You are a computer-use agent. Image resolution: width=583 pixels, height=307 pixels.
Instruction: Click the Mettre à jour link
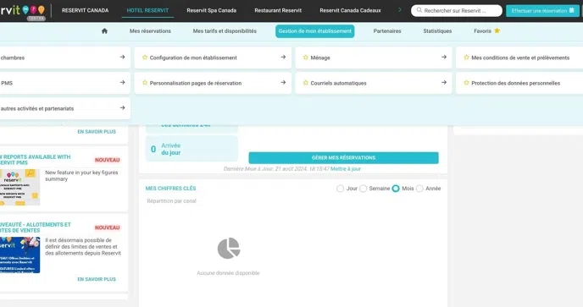pyautogui.click(x=346, y=169)
